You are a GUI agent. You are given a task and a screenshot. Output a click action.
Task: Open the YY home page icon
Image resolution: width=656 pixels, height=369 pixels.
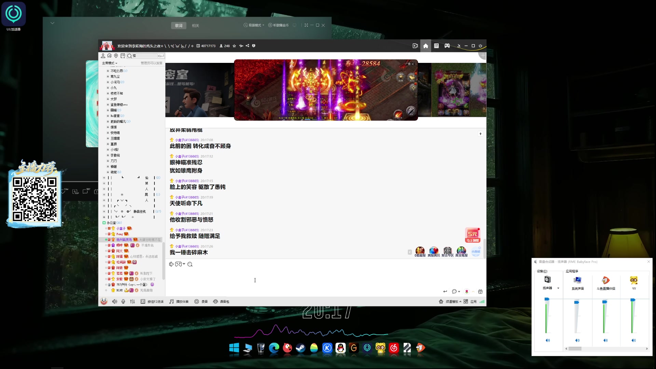(x=425, y=46)
